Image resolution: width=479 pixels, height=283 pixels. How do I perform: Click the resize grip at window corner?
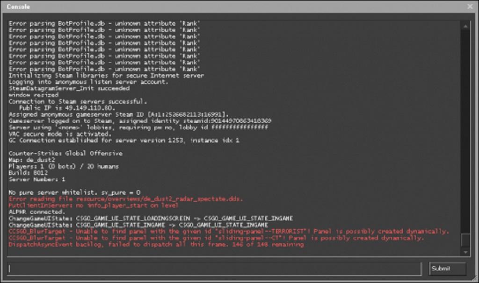pyautogui.click(x=474, y=278)
